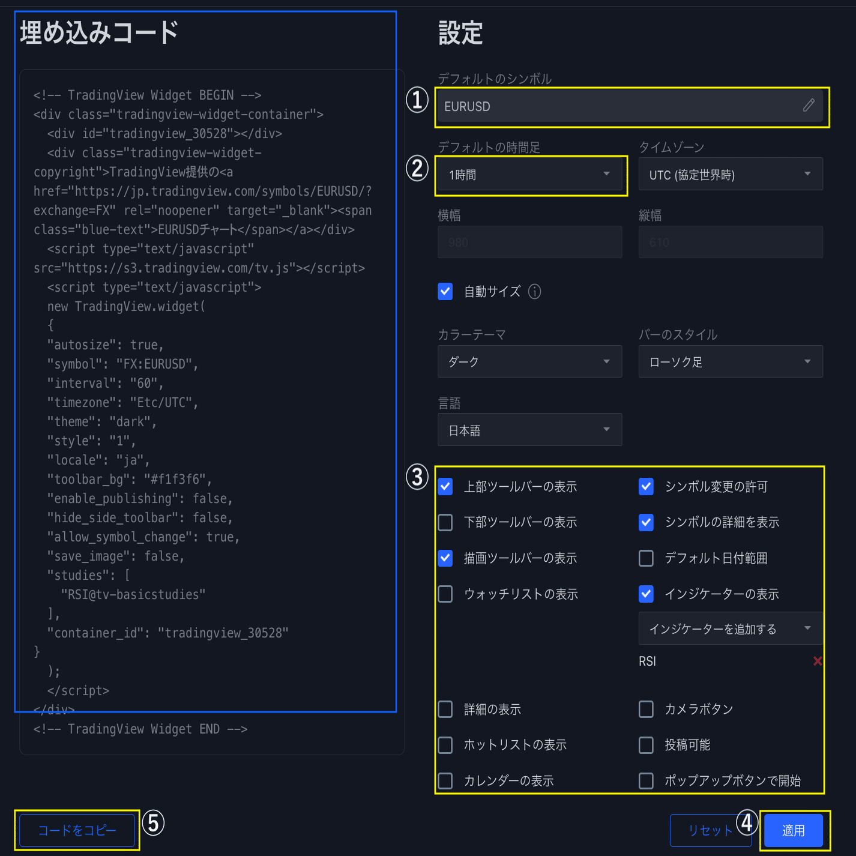Click the リセット button

(711, 830)
